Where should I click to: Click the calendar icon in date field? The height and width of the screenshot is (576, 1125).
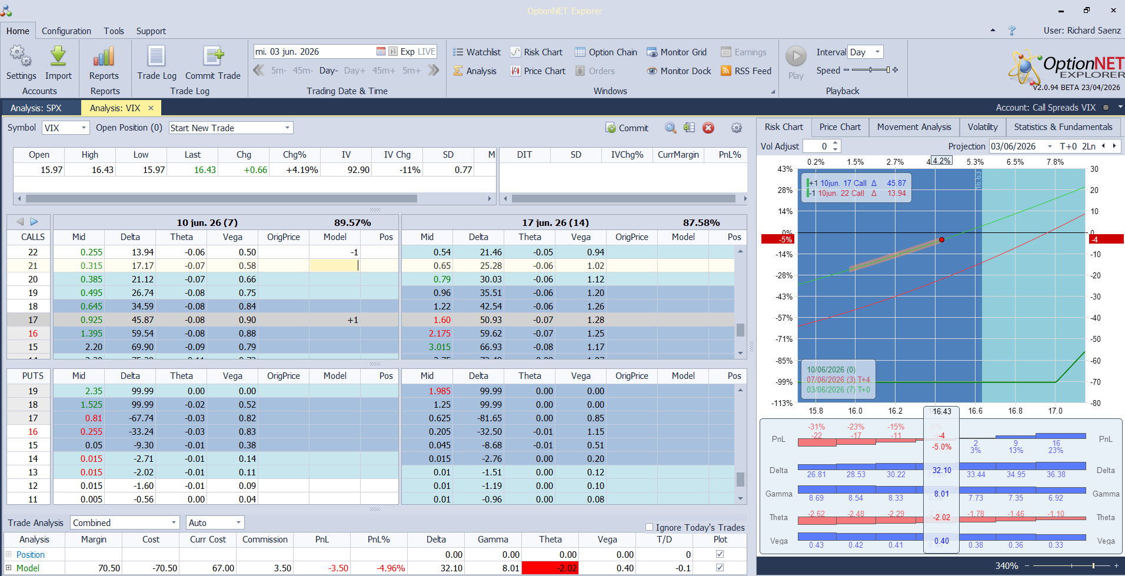coord(381,52)
